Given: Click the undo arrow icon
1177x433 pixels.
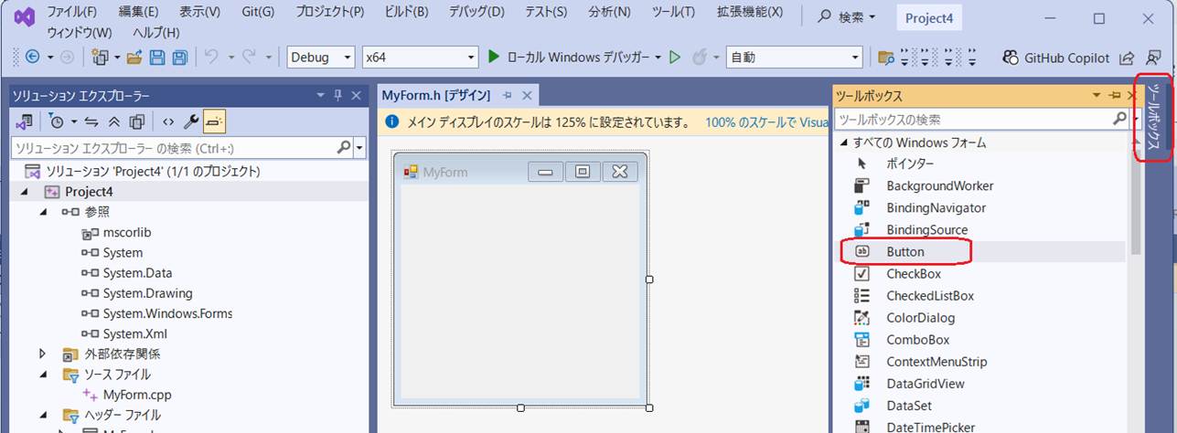Looking at the screenshot, I should click(211, 57).
